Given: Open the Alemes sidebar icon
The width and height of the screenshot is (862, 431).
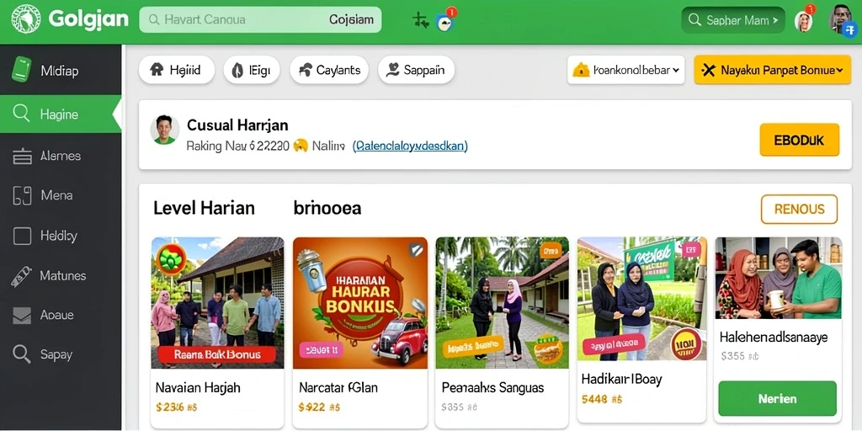Looking at the screenshot, I should pyautogui.click(x=22, y=156).
